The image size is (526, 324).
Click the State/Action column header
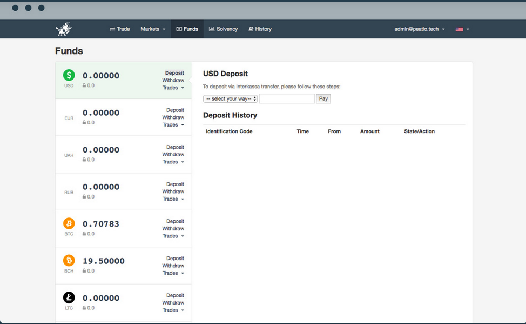(x=419, y=131)
